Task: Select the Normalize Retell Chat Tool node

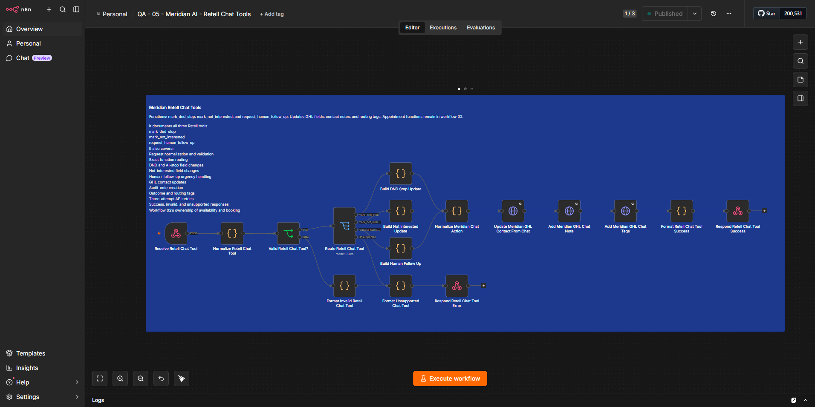Action: 232,233
